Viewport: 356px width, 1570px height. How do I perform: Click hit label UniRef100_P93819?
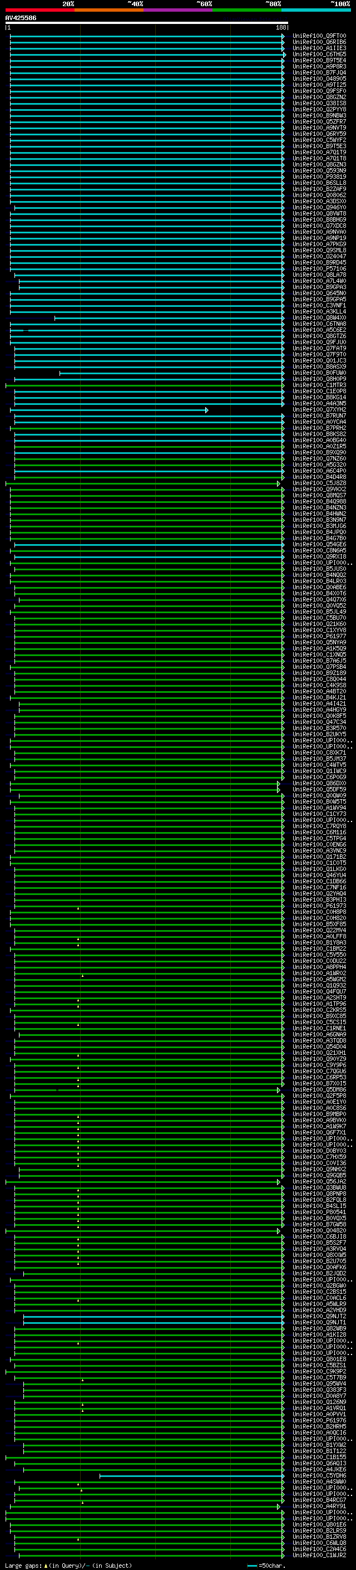[319, 177]
